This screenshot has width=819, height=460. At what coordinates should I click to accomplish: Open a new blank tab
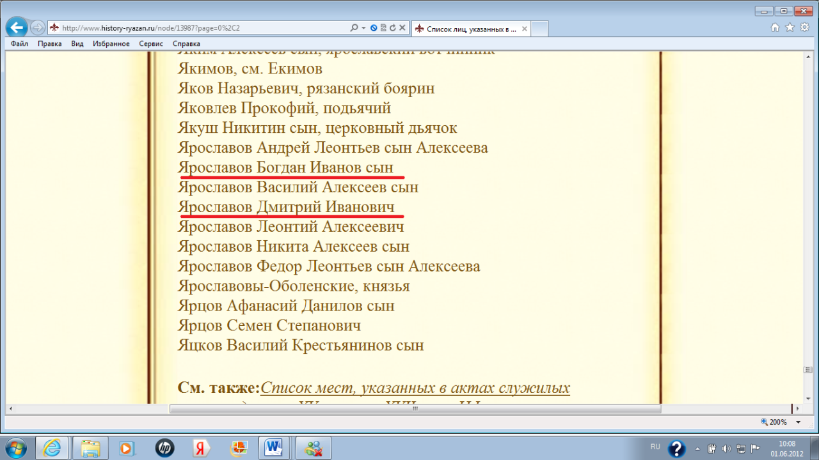pyautogui.click(x=539, y=29)
